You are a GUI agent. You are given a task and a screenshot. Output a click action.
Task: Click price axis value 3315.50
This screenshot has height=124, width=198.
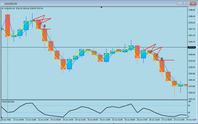(x=192, y=61)
